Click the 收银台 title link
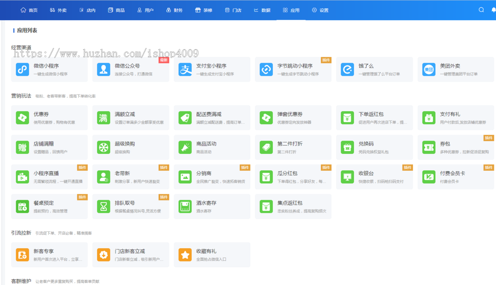496x285 pixels. [x=366, y=174]
